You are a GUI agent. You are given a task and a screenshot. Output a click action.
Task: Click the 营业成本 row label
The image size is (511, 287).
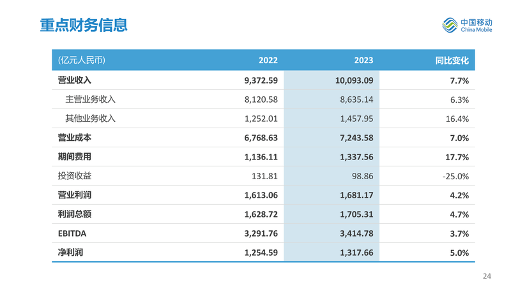pyautogui.click(x=75, y=138)
